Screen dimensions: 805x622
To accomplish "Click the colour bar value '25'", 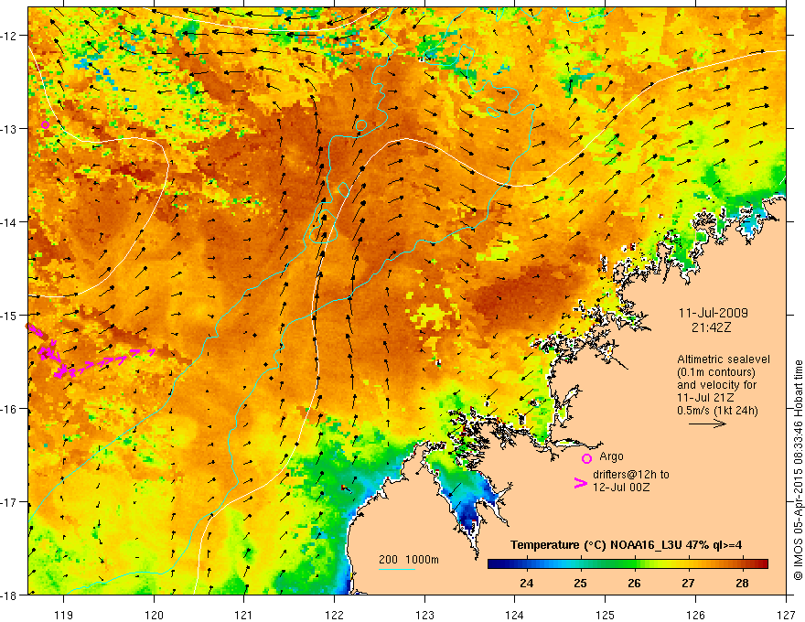I will point(580,583).
